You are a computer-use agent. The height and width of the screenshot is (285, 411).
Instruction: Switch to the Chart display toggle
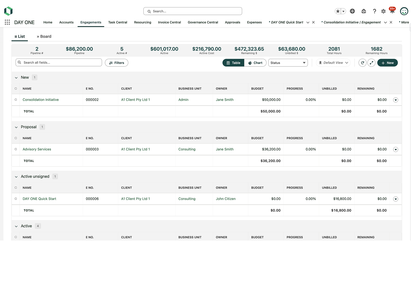tap(255, 63)
